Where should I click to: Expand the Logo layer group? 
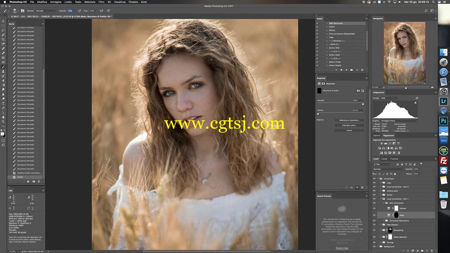381,182
